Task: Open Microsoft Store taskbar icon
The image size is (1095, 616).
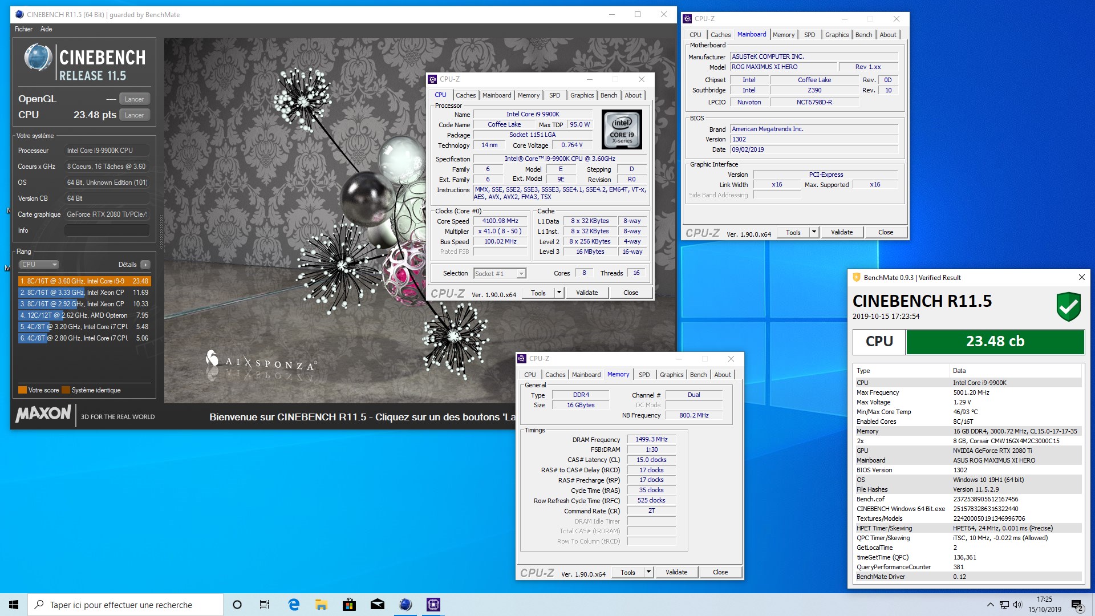Action: tap(349, 605)
